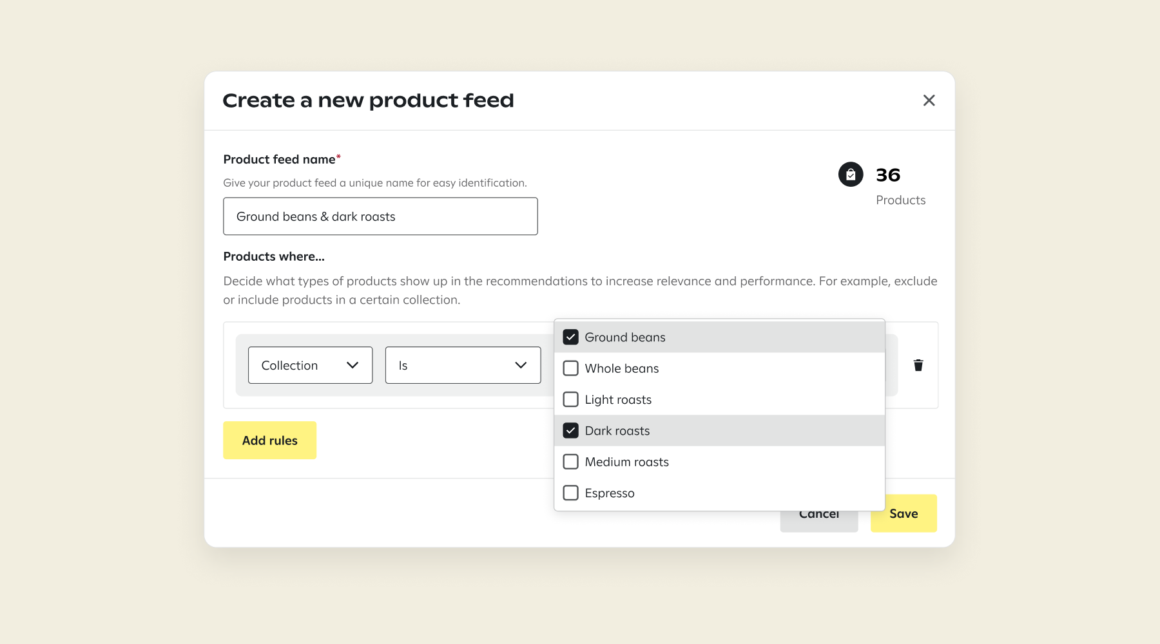Check the Light roasts checkbox
Screen dimensions: 1160x644
570,399
